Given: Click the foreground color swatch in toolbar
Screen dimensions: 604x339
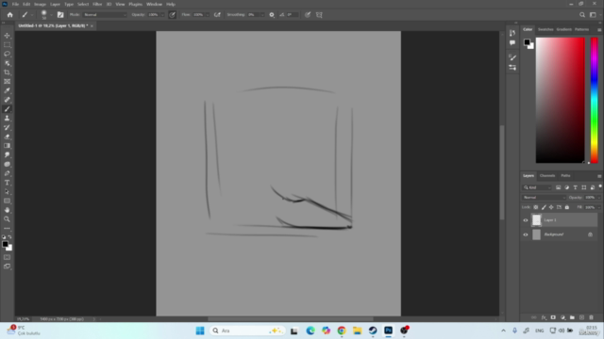Looking at the screenshot, I should (5, 244).
